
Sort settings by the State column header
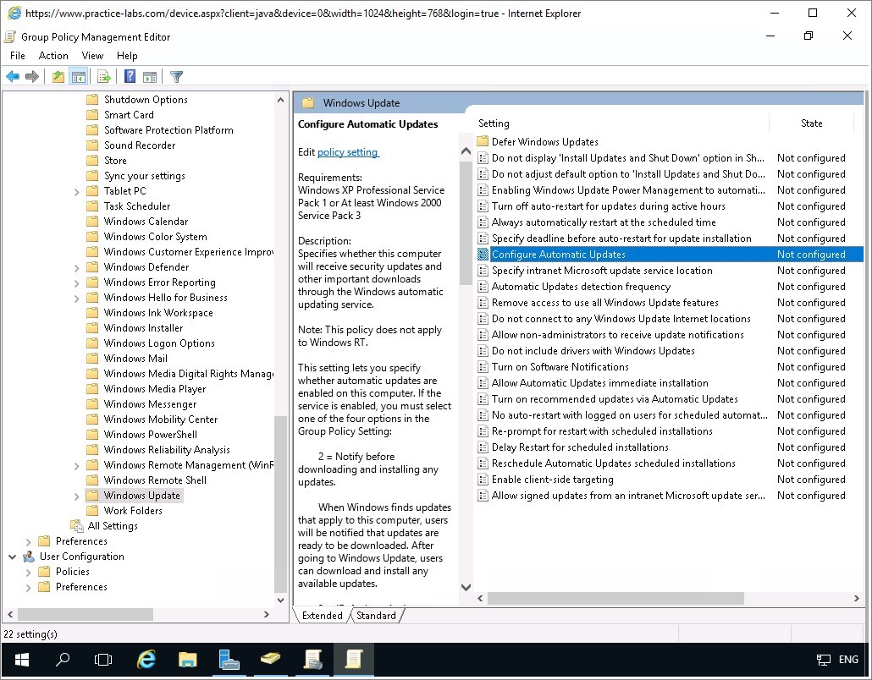811,123
